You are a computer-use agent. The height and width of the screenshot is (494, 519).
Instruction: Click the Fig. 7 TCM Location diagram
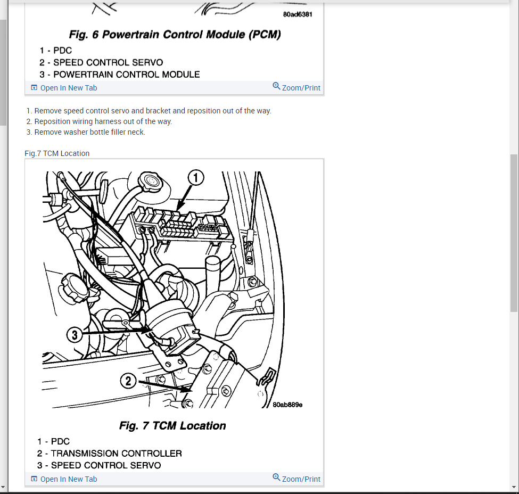pos(172,290)
